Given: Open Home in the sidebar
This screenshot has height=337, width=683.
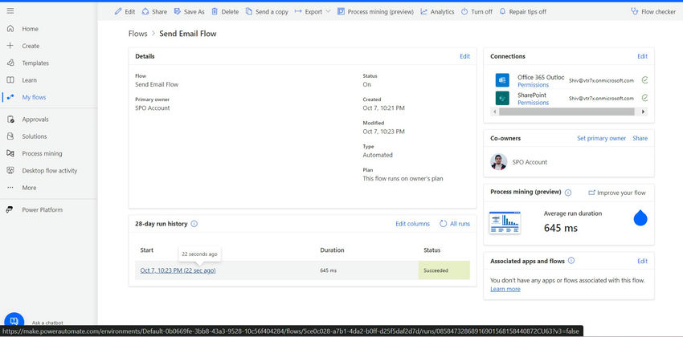Looking at the screenshot, I should 30,29.
